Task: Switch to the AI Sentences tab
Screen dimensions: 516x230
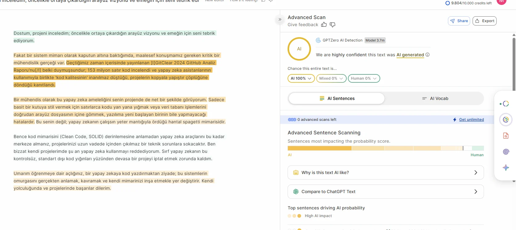Action: click(x=337, y=98)
